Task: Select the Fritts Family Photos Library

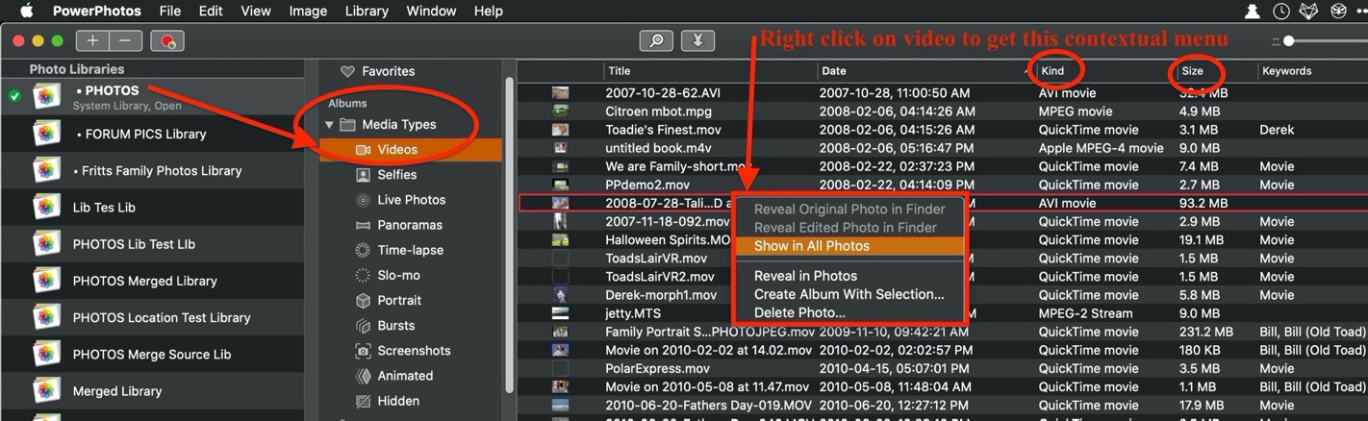Action: [152, 171]
